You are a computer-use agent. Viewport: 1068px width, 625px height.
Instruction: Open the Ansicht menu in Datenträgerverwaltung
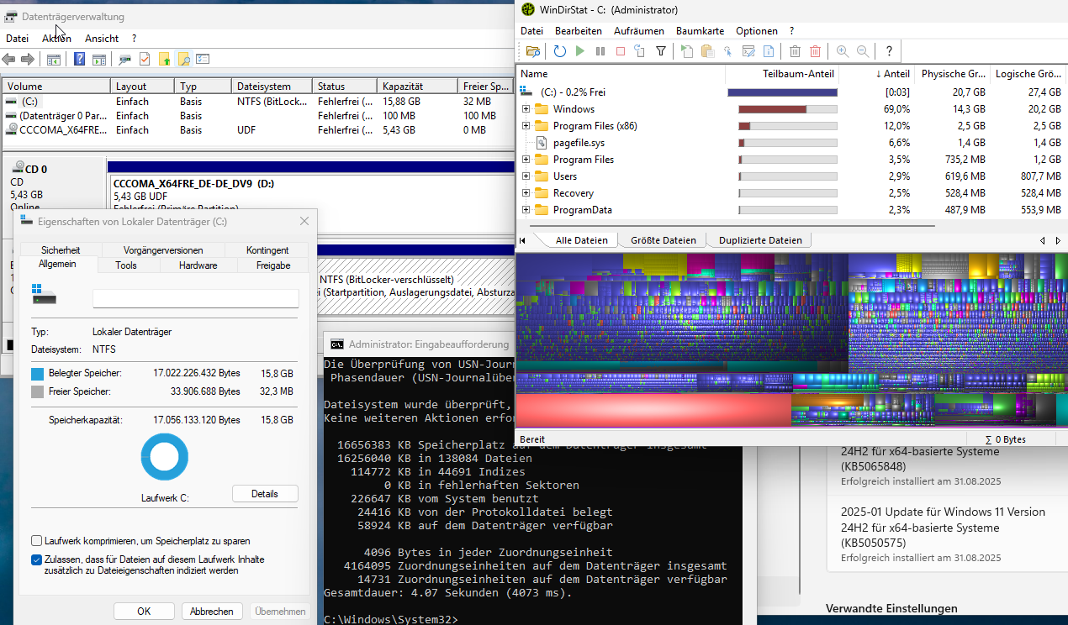coord(102,39)
